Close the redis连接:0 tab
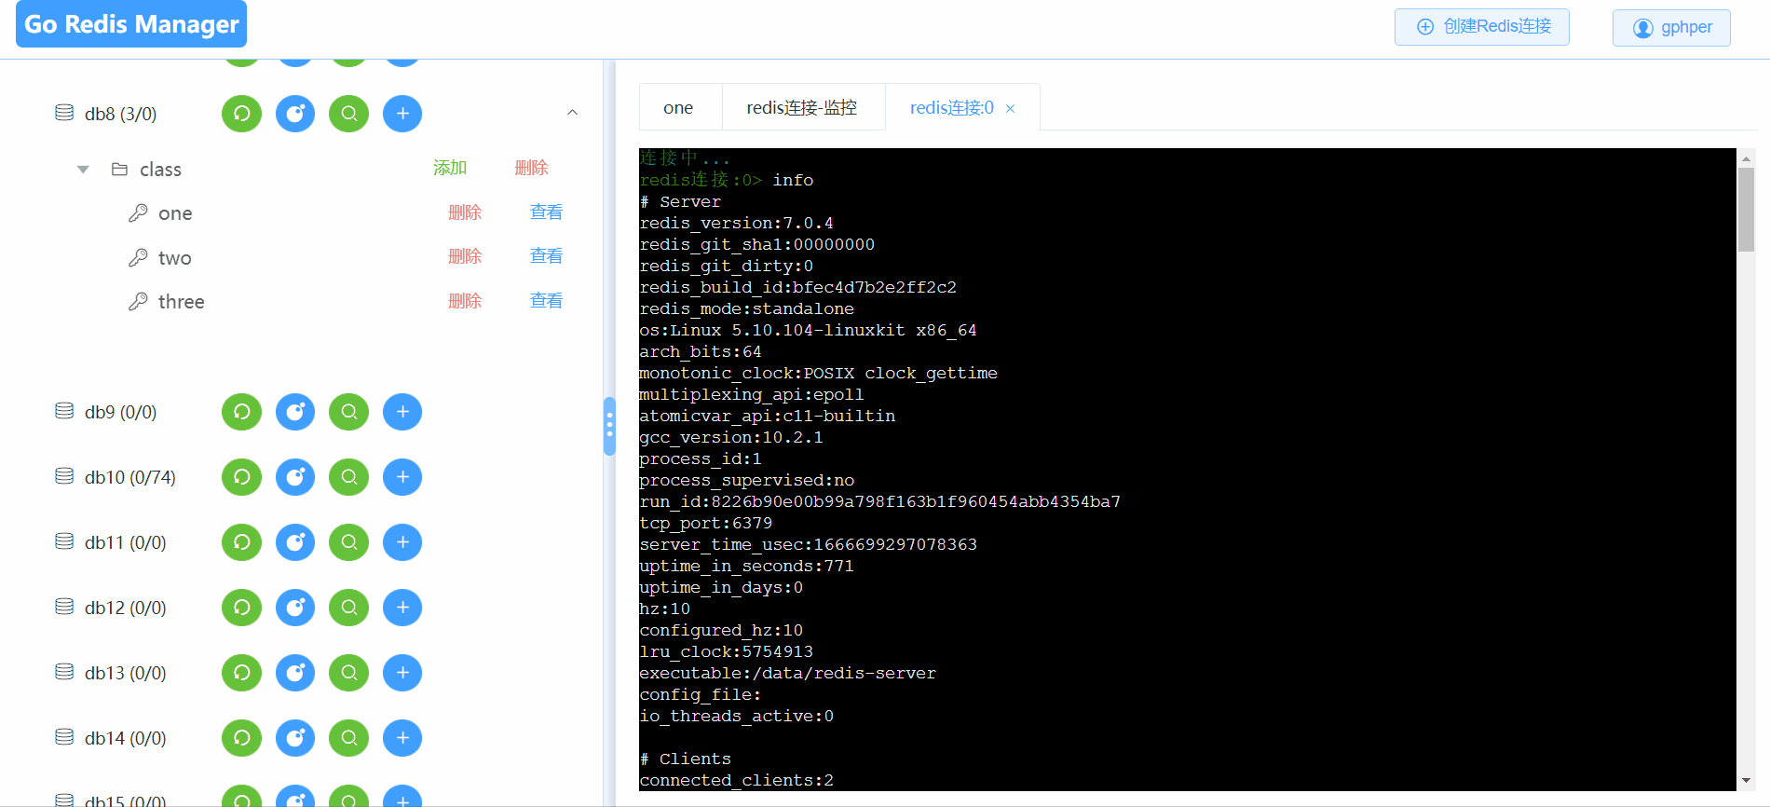The height and width of the screenshot is (807, 1770). click(1010, 109)
